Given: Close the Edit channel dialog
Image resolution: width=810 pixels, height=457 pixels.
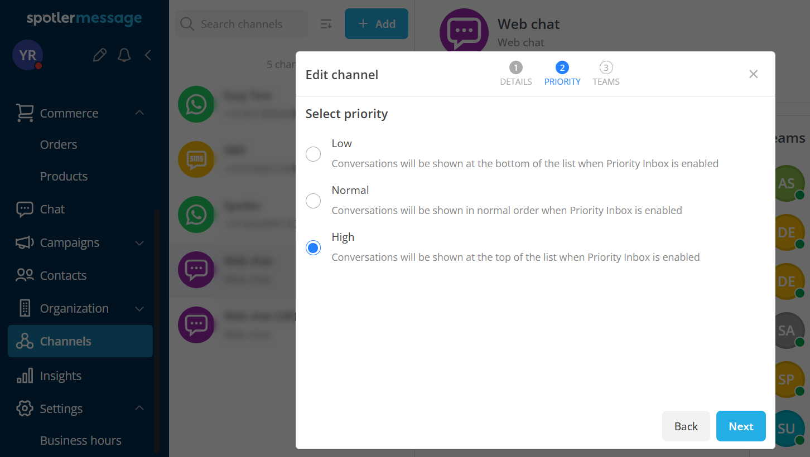Looking at the screenshot, I should pos(753,74).
